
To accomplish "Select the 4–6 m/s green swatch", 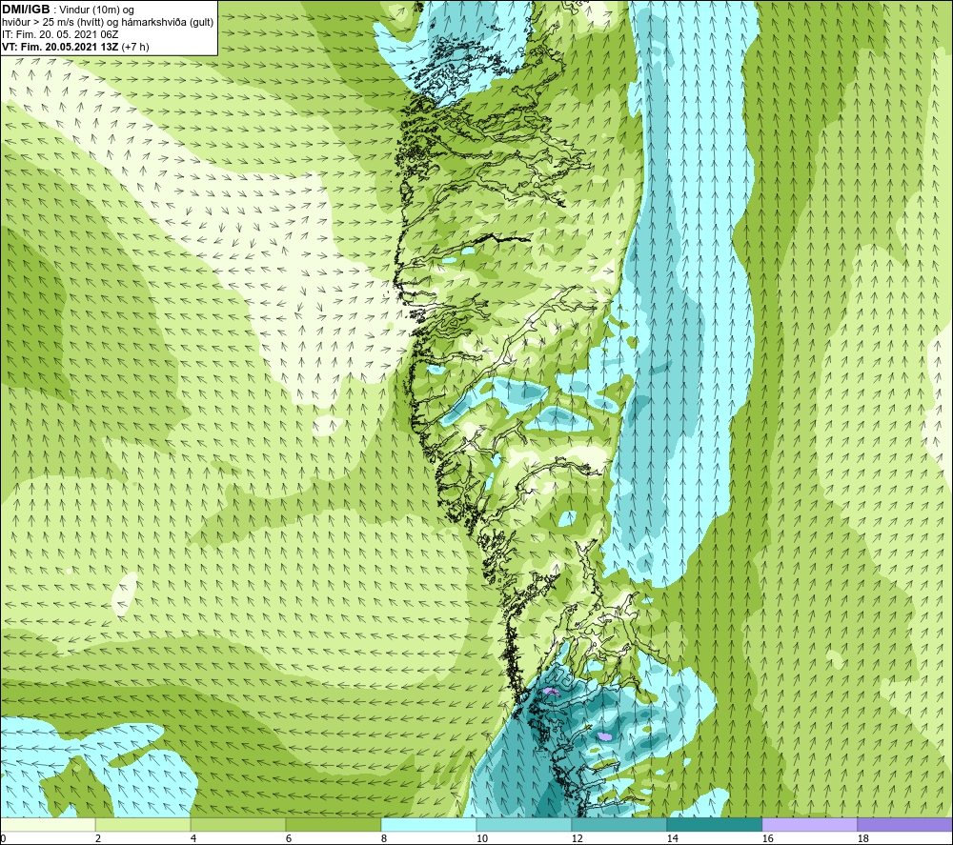I will (238, 825).
